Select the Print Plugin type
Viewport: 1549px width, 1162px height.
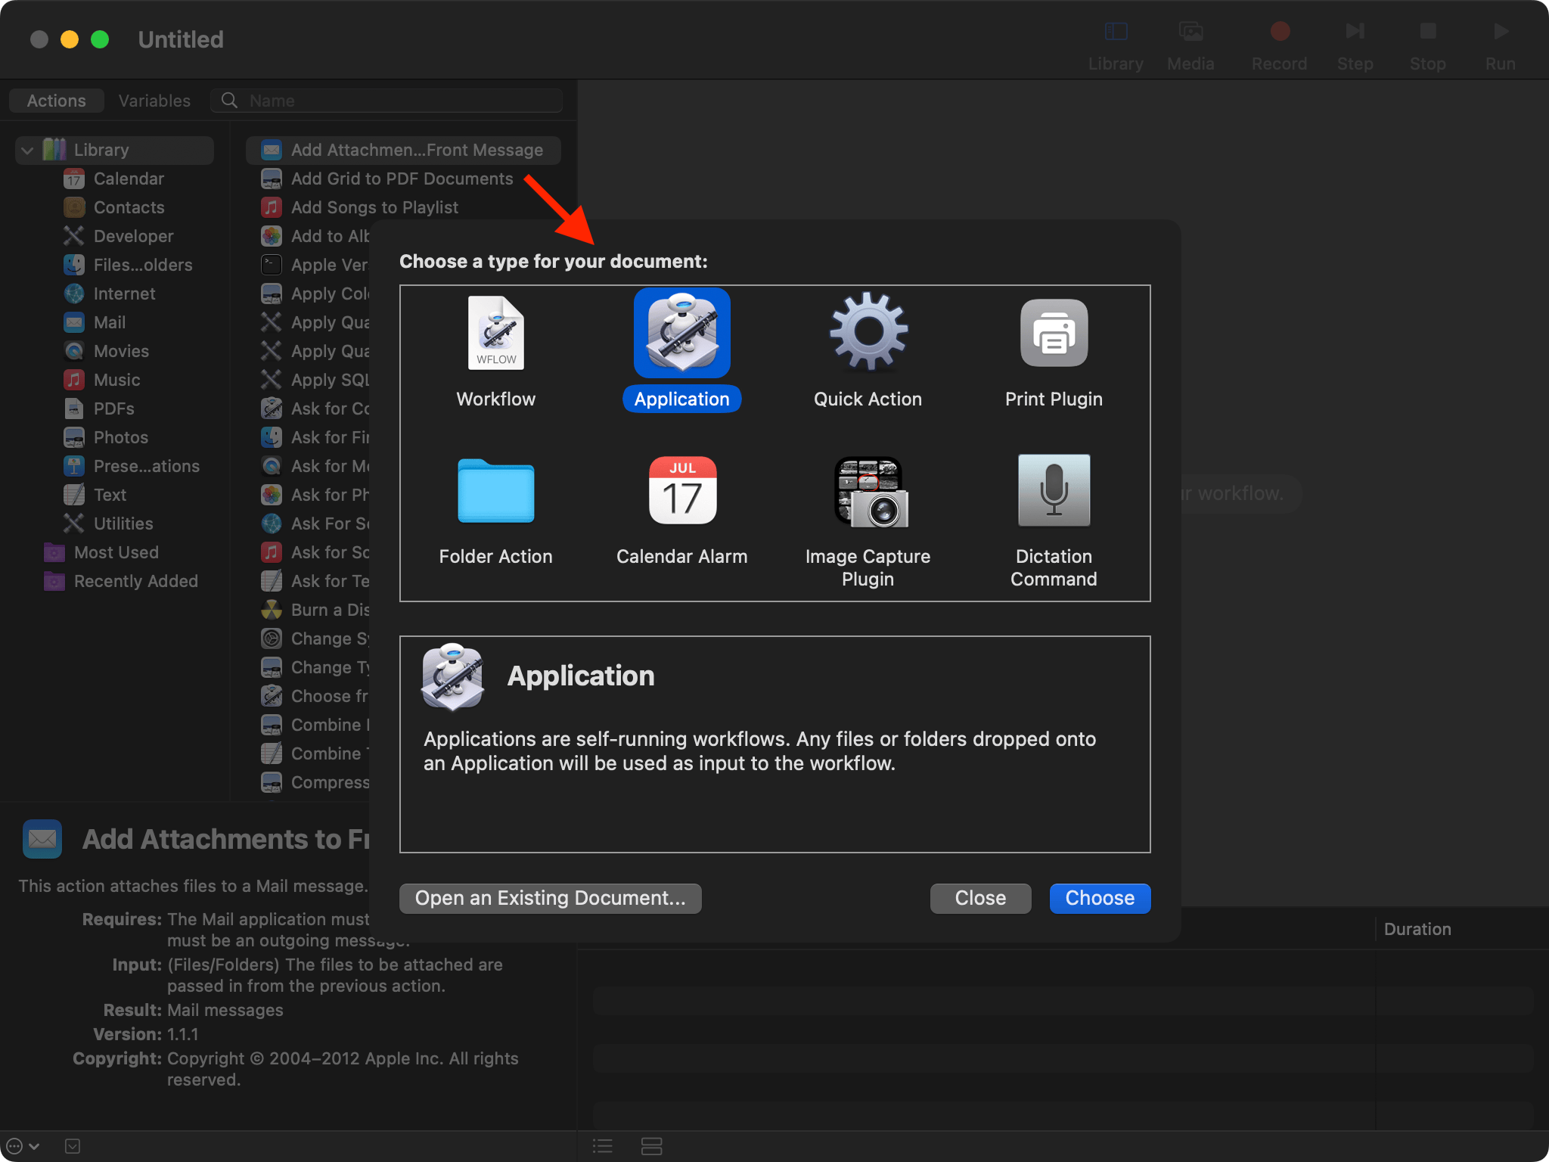pos(1054,352)
